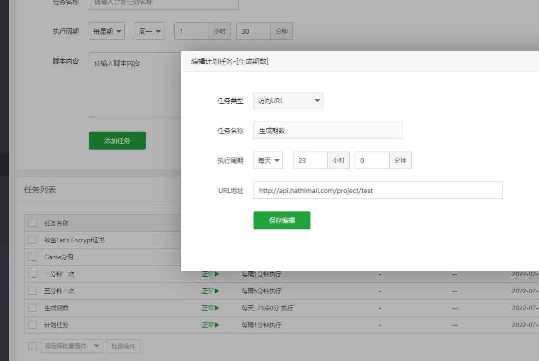Click the dialog title 编辑计划任务-[生成期数]
Viewport: 539px width, 361px height.
(x=230, y=61)
